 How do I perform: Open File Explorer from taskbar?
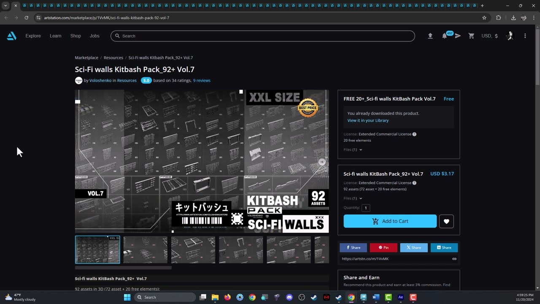point(215,297)
